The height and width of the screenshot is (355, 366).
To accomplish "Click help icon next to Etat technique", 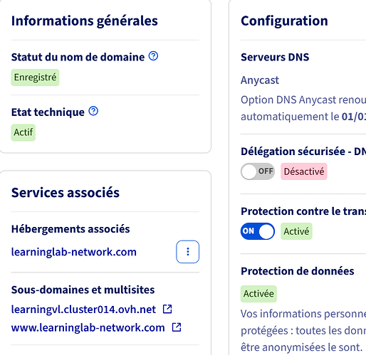I will [93, 111].
